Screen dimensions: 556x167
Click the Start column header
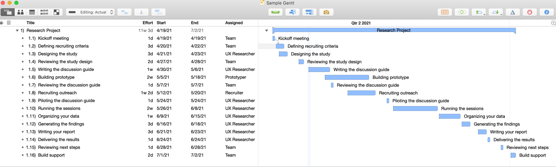click(x=161, y=23)
